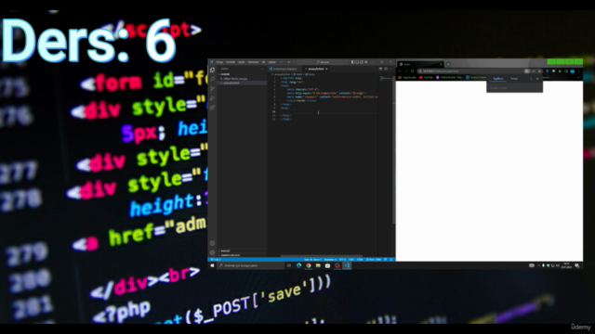This screenshot has width=595, height=334.
Task: Open translate popup options menu
Action: coord(531,78)
